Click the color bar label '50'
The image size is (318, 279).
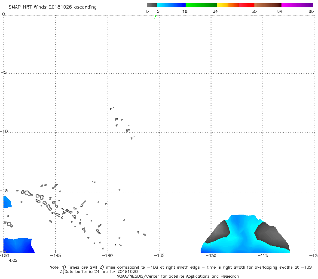254,12
